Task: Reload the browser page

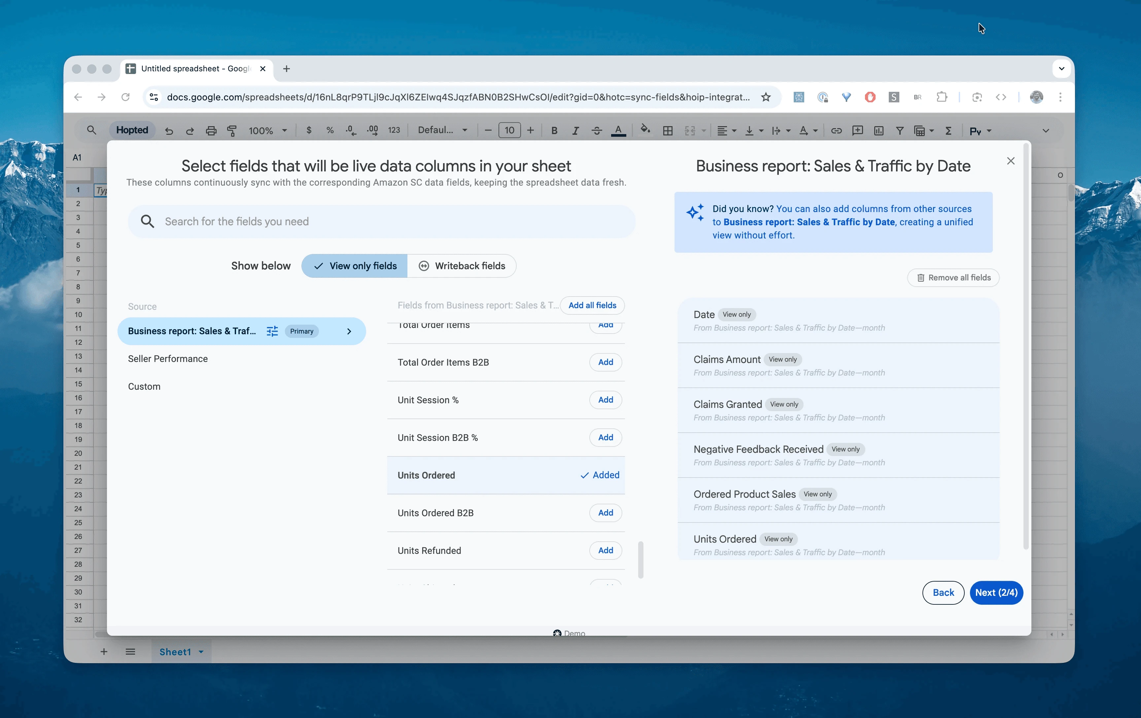Action: [x=125, y=97]
